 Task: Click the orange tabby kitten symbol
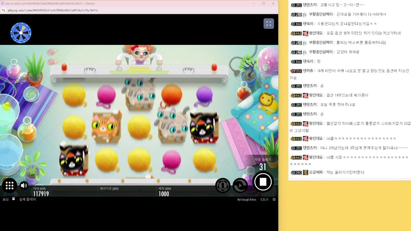click(x=107, y=127)
